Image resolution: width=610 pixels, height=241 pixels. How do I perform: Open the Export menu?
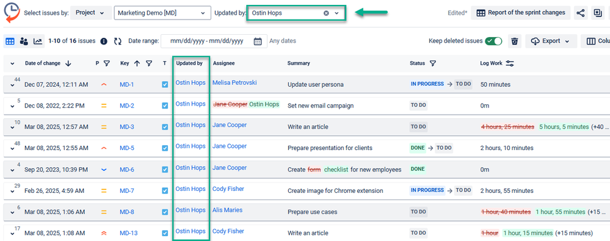[550, 41]
